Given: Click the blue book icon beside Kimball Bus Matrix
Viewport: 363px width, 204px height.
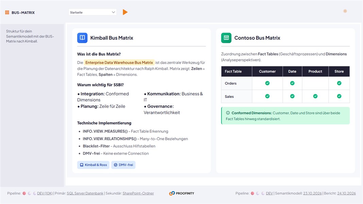Looking at the screenshot, I should click(82, 38).
